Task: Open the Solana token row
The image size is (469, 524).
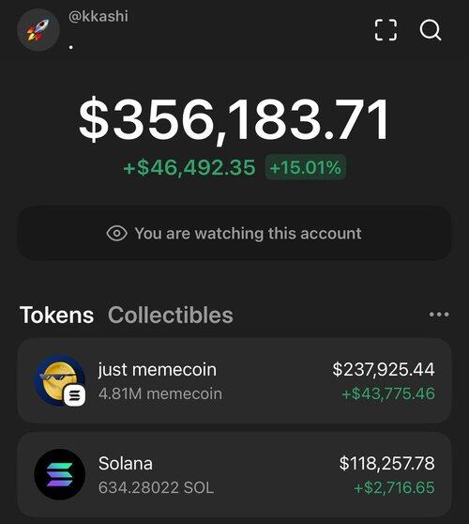Action: (234, 474)
